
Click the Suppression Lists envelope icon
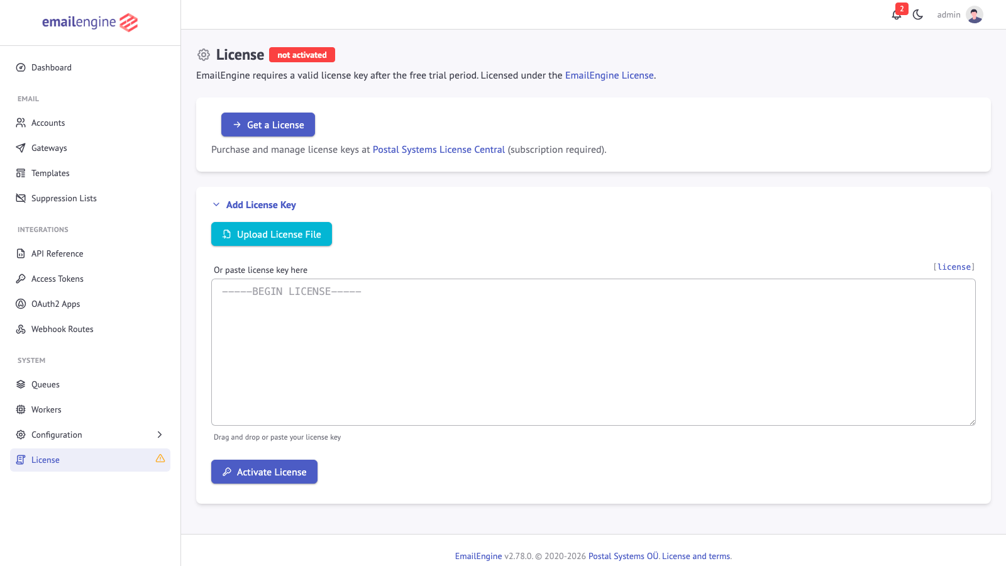click(21, 198)
